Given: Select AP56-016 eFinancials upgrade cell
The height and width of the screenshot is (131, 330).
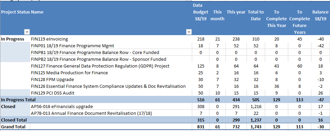Looking at the screenshot, I should 62,106.
